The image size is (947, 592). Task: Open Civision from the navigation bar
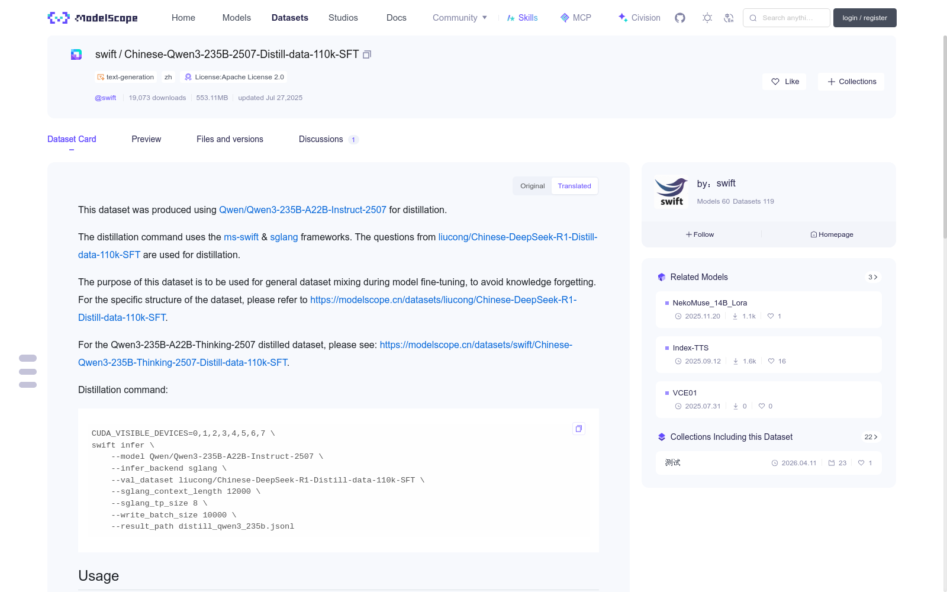coord(639,18)
